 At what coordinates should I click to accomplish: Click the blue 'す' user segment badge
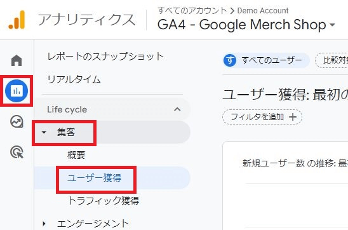[230, 60]
